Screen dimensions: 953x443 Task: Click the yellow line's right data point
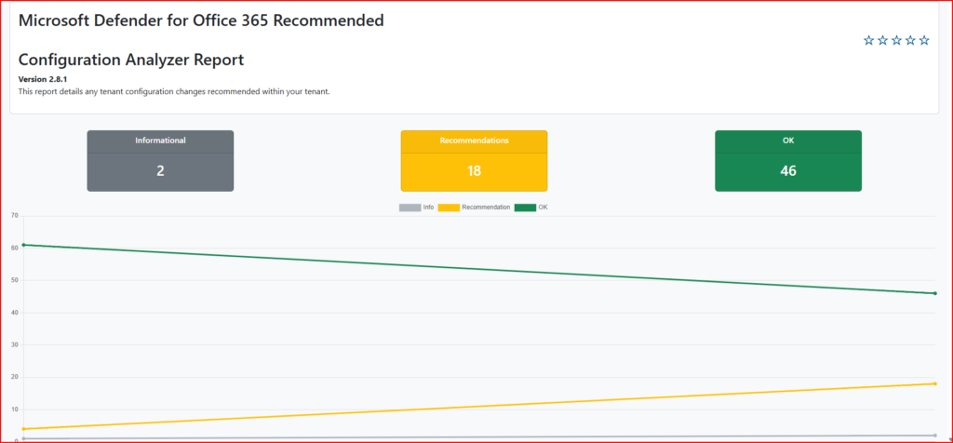tap(934, 383)
